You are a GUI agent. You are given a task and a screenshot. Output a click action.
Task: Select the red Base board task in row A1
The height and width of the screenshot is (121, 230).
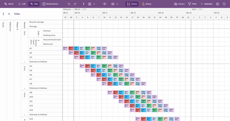tap(71, 48)
